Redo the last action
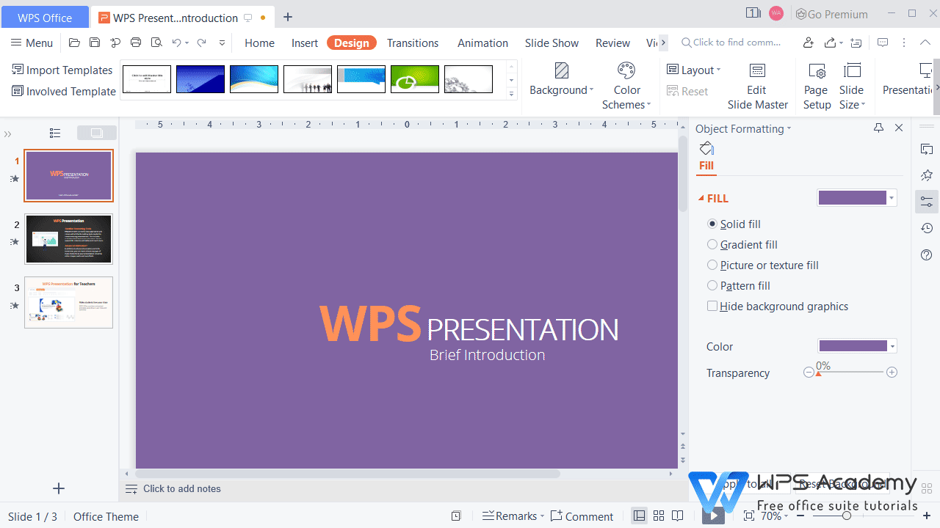The height and width of the screenshot is (528, 940). [x=201, y=43]
